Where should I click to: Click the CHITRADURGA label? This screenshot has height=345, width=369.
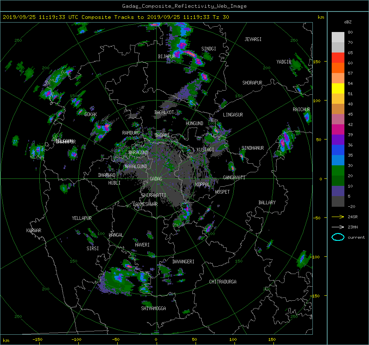[x=223, y=282]
